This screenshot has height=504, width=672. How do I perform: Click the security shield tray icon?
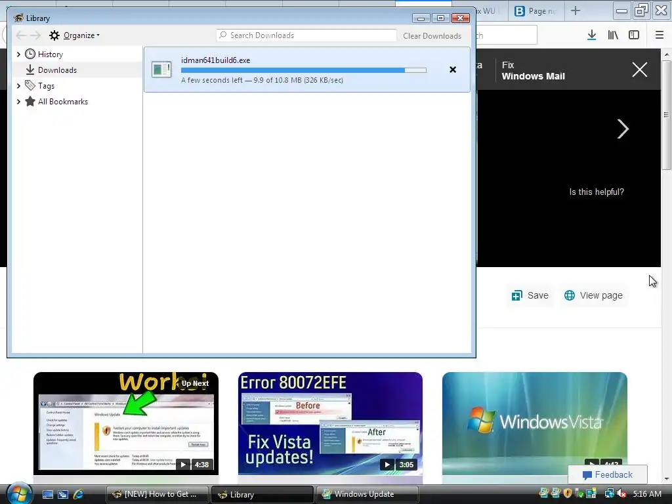pyautogui.click(x=568, y=493)
